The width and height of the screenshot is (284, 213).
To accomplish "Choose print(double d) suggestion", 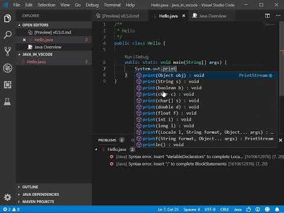I will pyautogui.click(x=205, y=107).
